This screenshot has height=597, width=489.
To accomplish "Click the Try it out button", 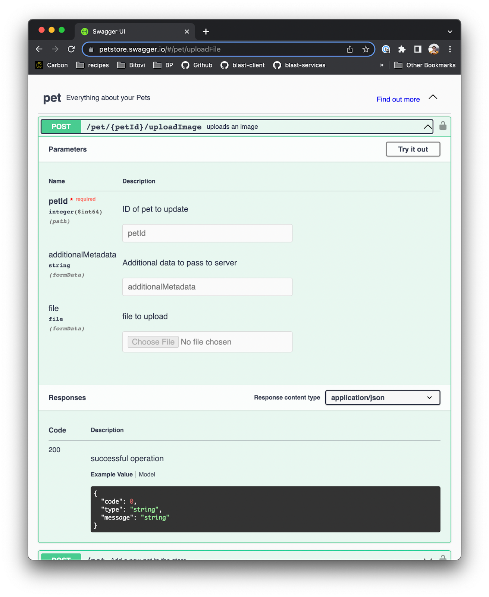I will click(413, 149).
